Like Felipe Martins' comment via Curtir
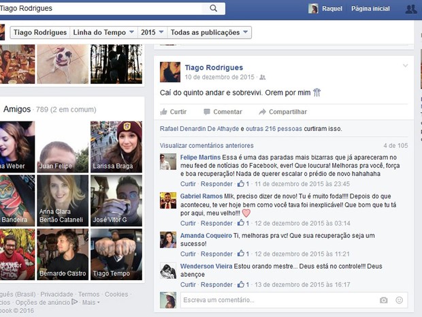 pos(188,184)
